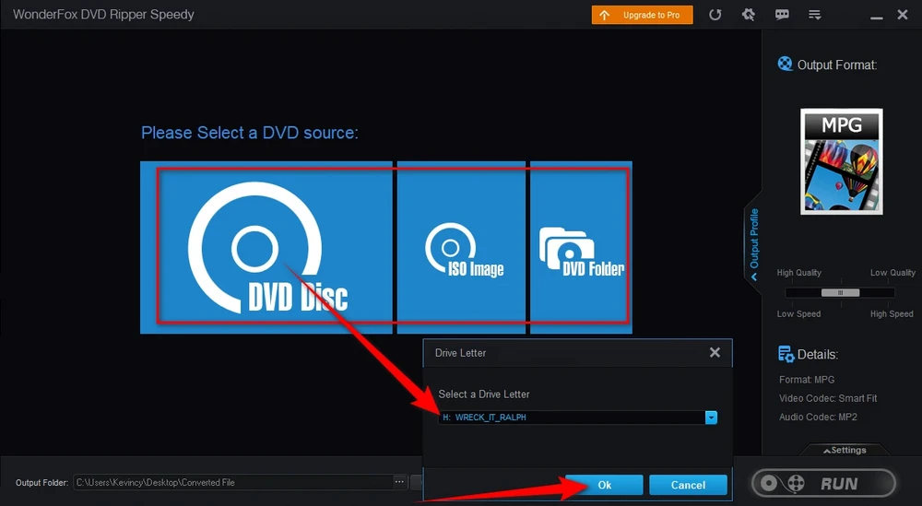
Task: Click the Format: MPG detail text
Action: coord(807,380)
